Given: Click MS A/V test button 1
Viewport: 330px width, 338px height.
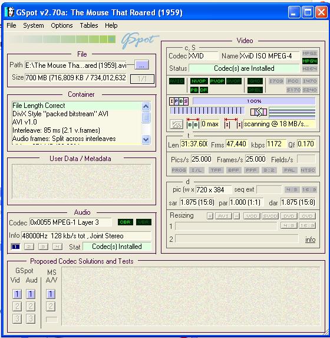Looking at the screenshot, I should [51, 294].
